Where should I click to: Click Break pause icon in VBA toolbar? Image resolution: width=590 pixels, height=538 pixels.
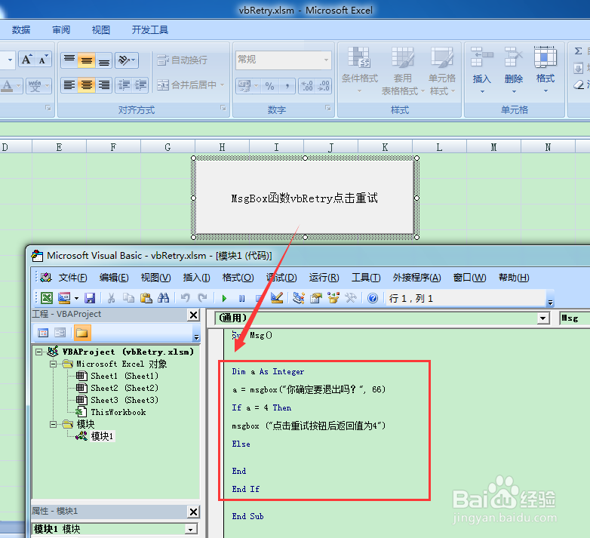[x=241, y=298]
